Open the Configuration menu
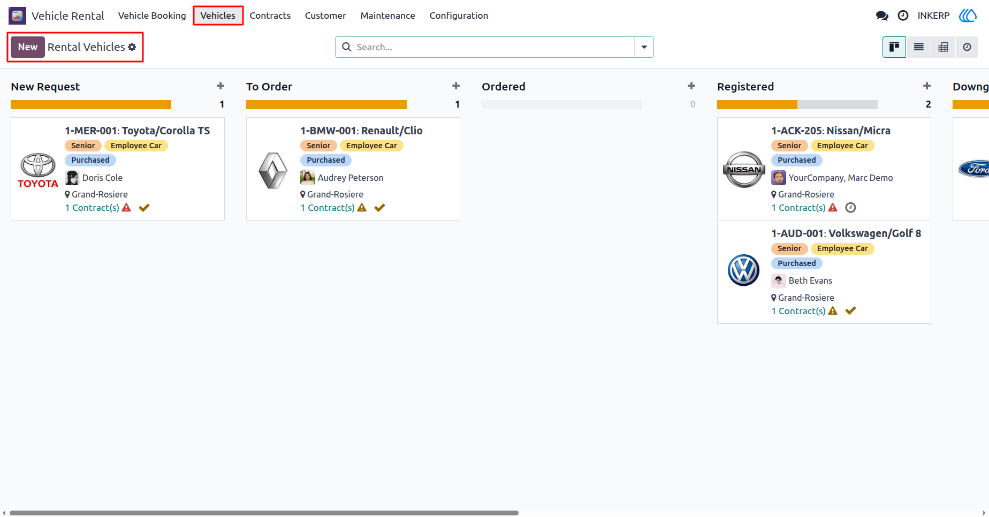Screen dimensions: 989x517 point(459,16)
